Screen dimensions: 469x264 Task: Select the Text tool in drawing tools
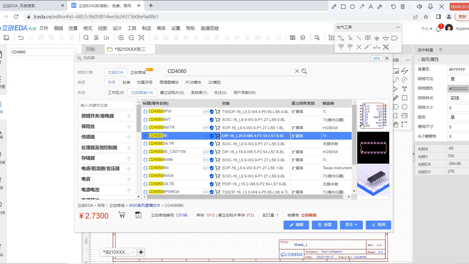coord(404,89)
